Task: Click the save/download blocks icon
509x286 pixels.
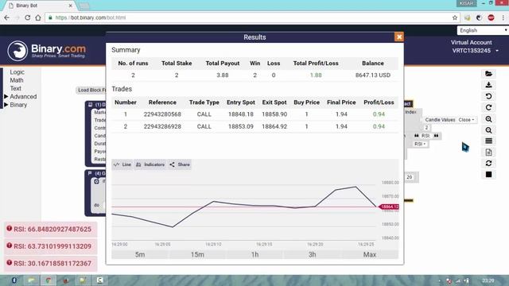Action: coord(488,85)
